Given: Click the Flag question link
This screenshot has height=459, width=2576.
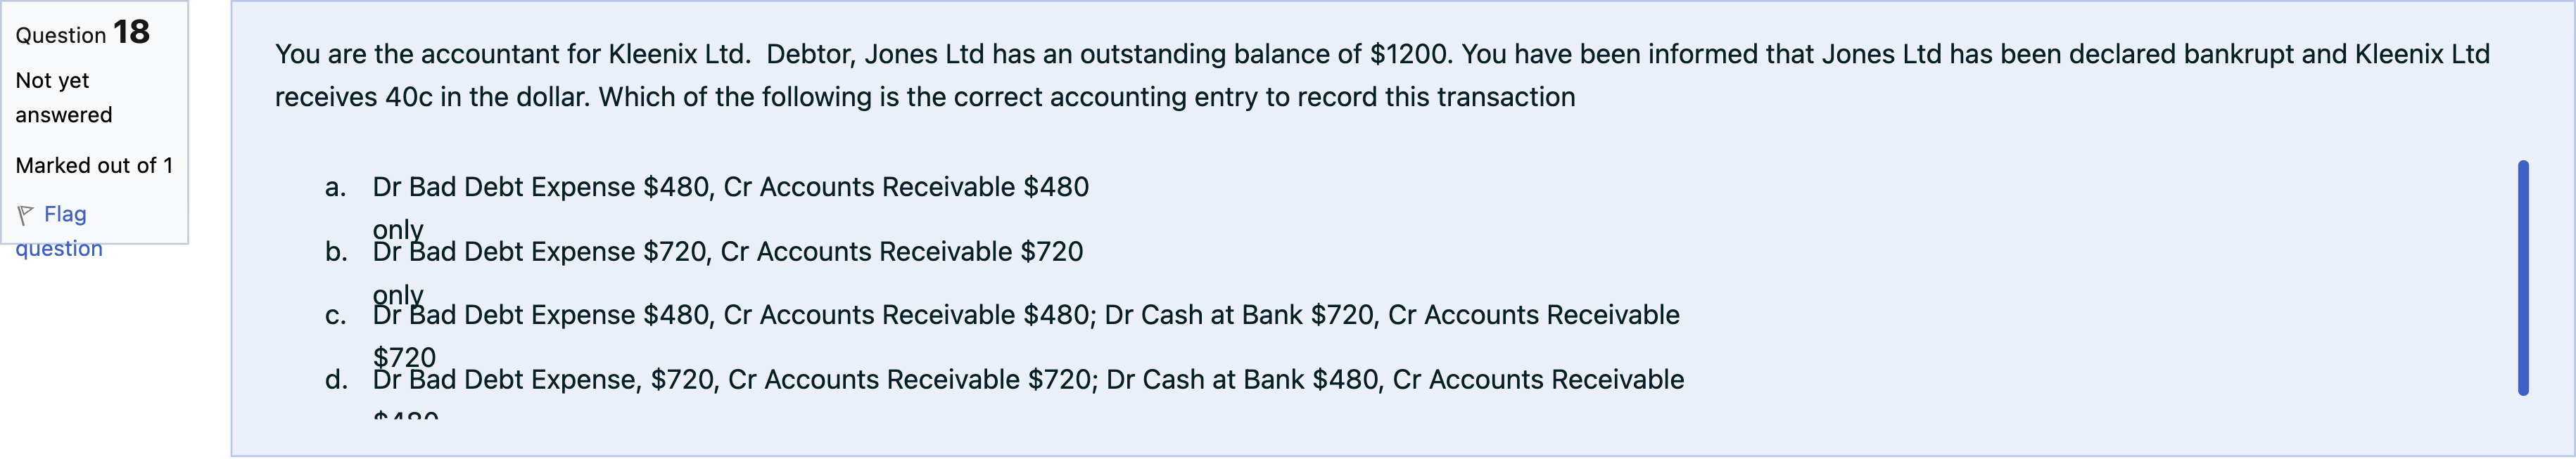Looking at the screenshot, I should pyautogui.click(x=65, y=214).
